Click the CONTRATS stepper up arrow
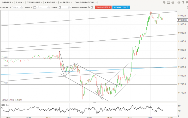The image size is (188, 118). pos(22,7)
